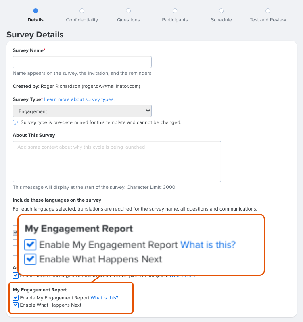Select the Schedule step label
The width and height of the screenshot is (303, 322).
tap(221, 19)
